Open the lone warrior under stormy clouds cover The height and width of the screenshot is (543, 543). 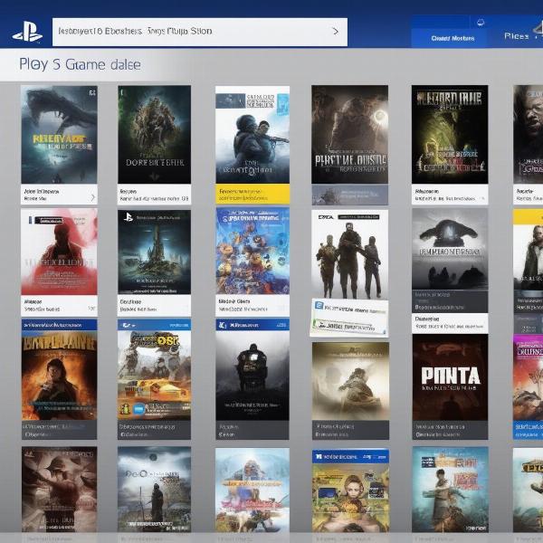(x=154, y=489)
